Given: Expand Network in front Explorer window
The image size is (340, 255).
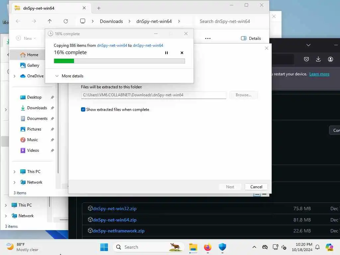Looking at the screenshot, I should coord(15,182).
